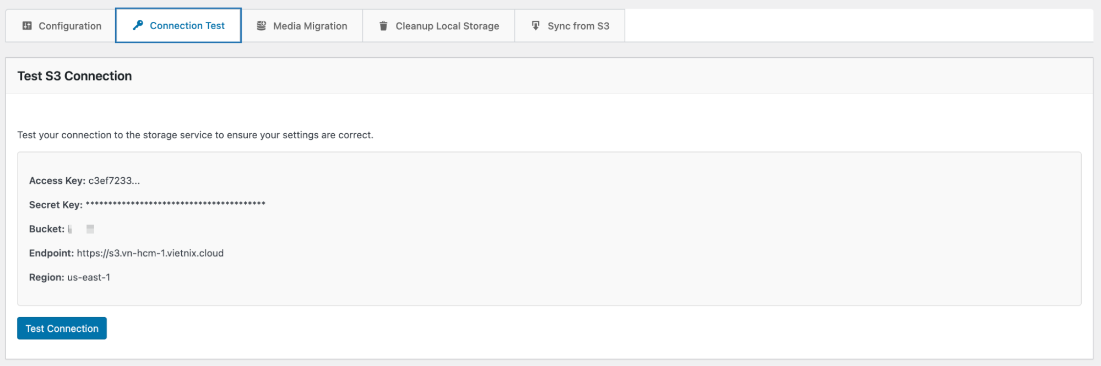Viewport: 1101px width, 366px height.
Task: Click the bold Access Key label
Action: tap(57, 181)
